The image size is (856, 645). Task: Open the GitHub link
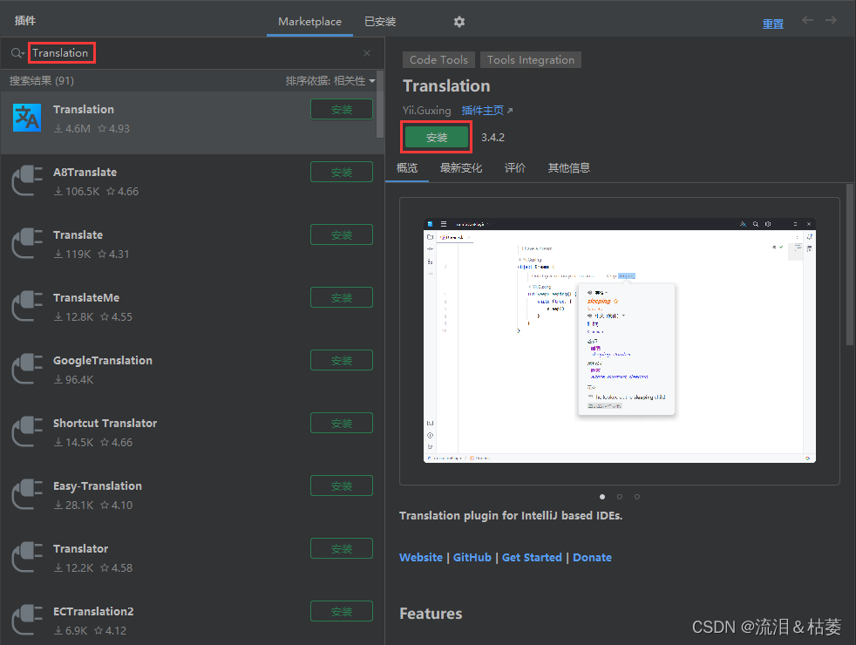[x=472, y=557]
